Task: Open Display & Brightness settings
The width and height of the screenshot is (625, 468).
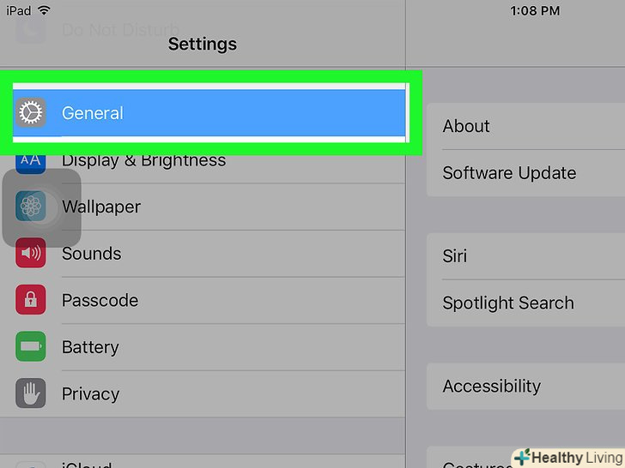Action: click(x=143, y=161)
